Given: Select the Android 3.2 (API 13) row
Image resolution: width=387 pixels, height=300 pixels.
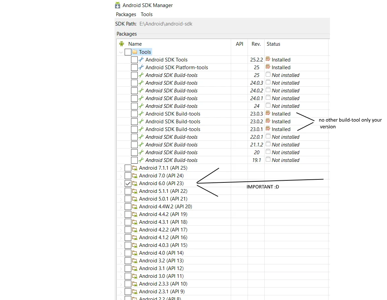Looking at the screenshot, I should (x=223, y=260).
